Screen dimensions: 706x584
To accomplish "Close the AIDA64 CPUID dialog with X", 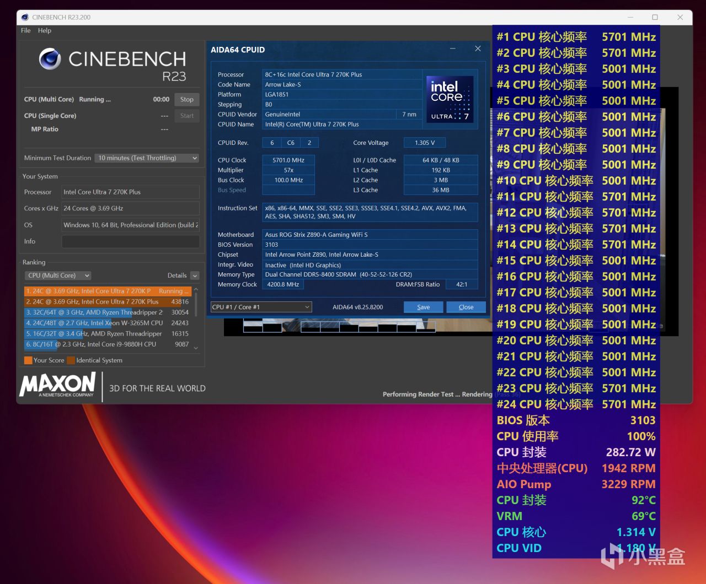I will pyautogui.click(x=478, y=49).
